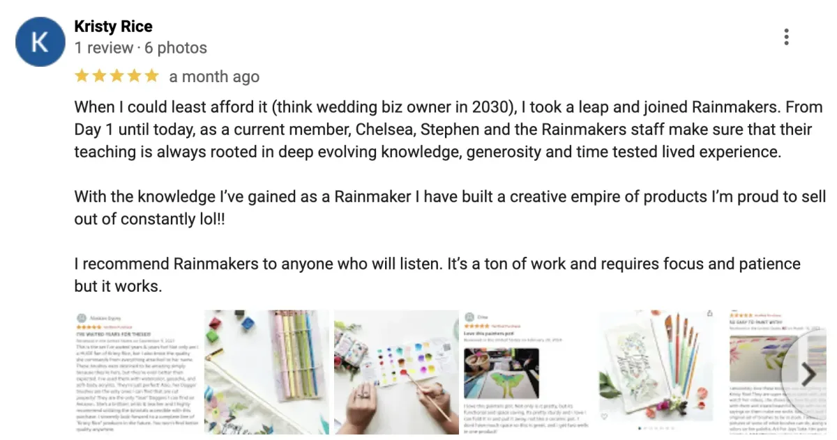Screen dimensions: 837x440
Task: Click the 'I recommend Rainmakers' paragraph
Action: (x=437, y=275)
